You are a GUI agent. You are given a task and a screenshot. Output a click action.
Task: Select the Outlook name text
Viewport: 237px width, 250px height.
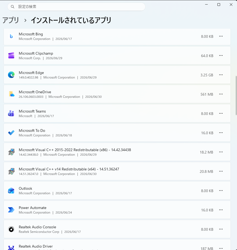point(25,188)
